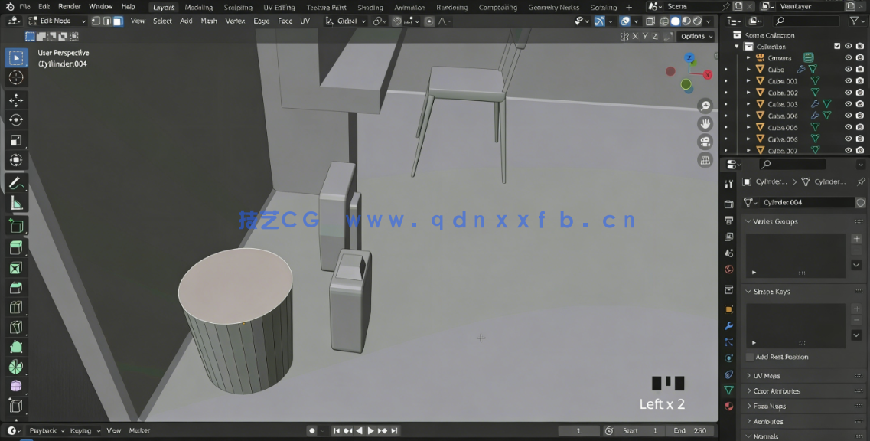Select the Annotate tool
The image size is (870, 441).
[x=15, y=184]
